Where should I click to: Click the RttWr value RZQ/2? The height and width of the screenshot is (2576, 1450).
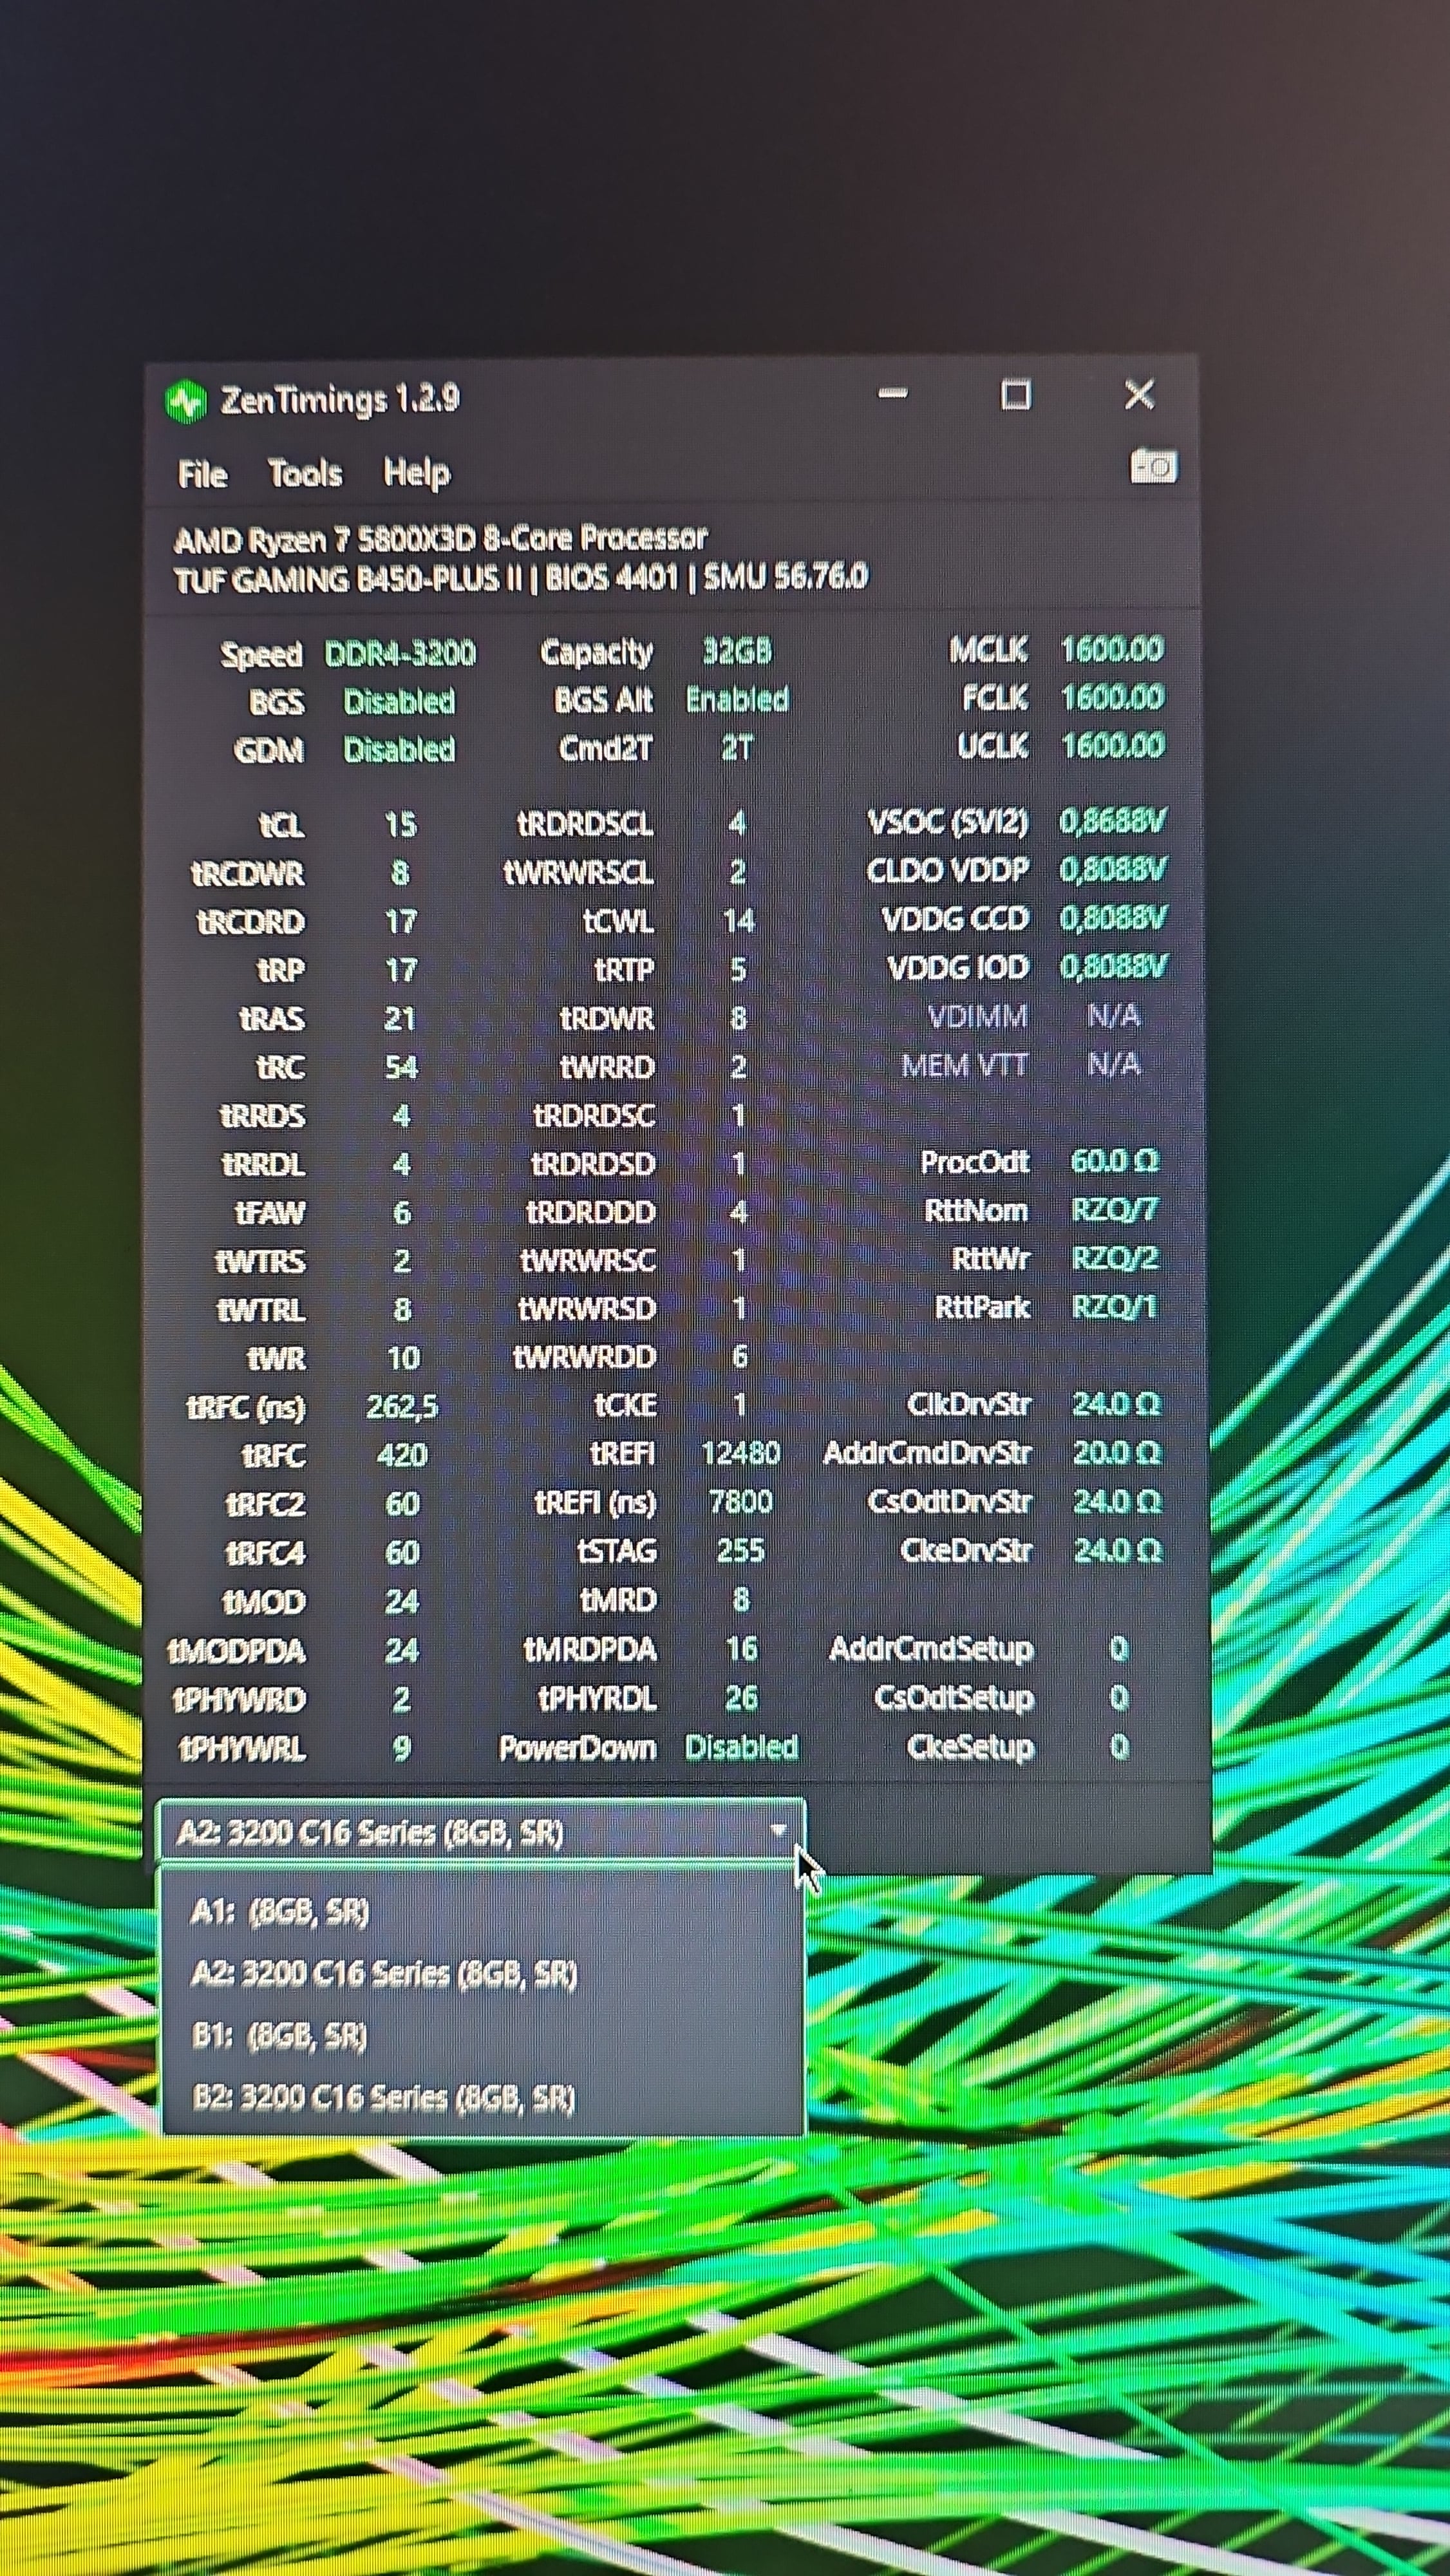coord(1115,1258)
